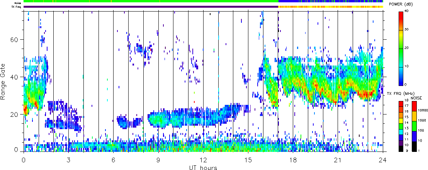Screen dimensions: 428x170
Task: Select the 20 label on POWER colorbar
Action: click(x=407, y=48)
